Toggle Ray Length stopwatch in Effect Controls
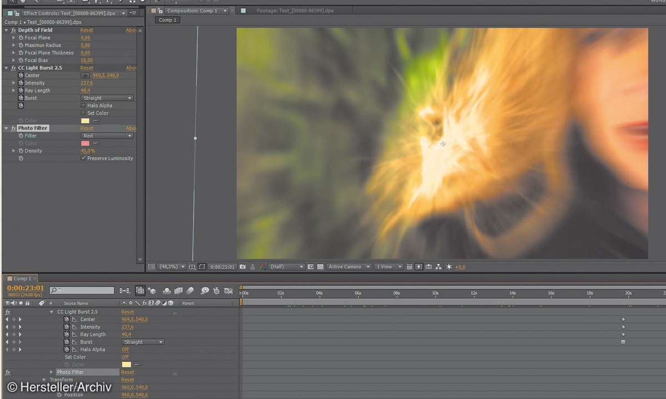Screen dimensions: 666x399 (x=21, y=90)
